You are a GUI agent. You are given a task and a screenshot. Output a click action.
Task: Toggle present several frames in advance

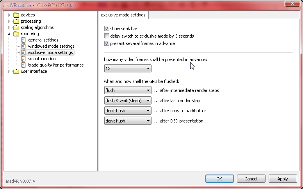pos(107,43)
